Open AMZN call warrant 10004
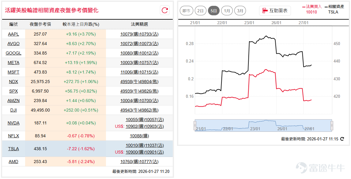Viewport: 351px width, 179px height. [130, 101]
